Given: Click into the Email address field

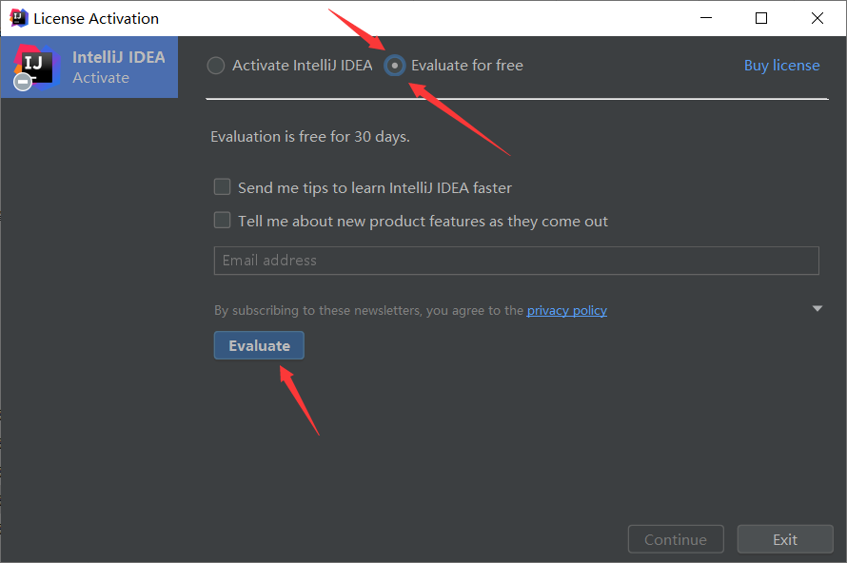Looking at the screenshot, I should click(517, 261).
